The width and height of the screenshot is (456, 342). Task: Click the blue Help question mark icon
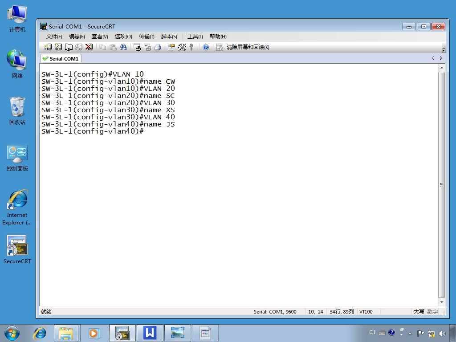(x=206, y=47)
